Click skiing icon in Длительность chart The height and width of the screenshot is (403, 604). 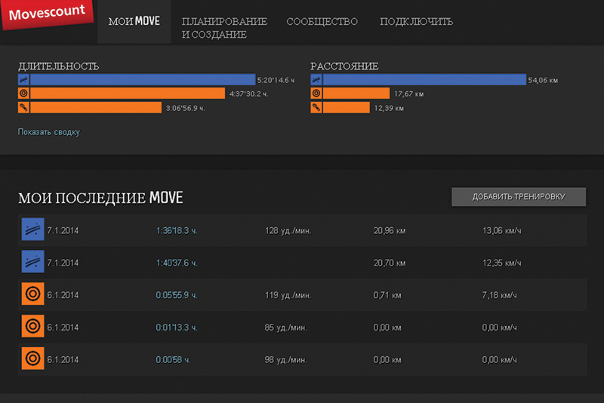pos(23,80)
